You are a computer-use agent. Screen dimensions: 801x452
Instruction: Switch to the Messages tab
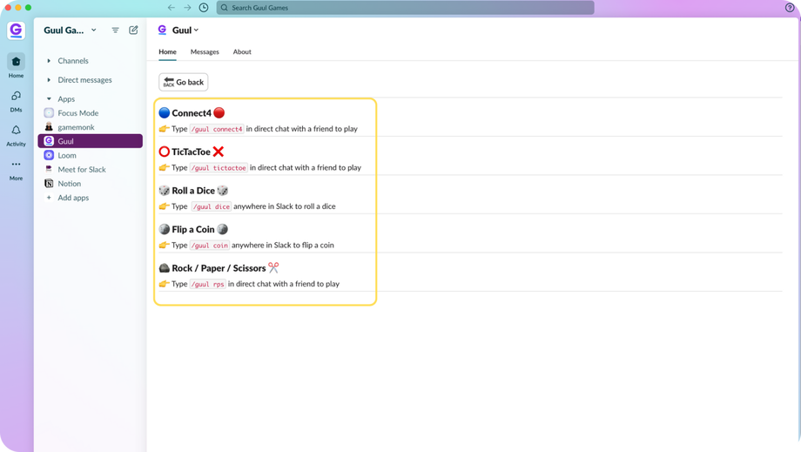(x=205, y=52)
